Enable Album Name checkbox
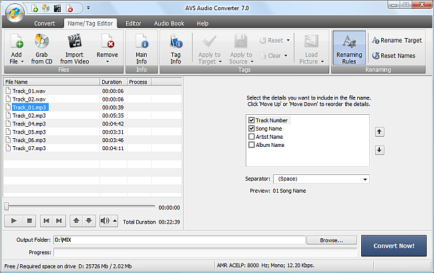 pyautogui.click(x=251, y=145)
